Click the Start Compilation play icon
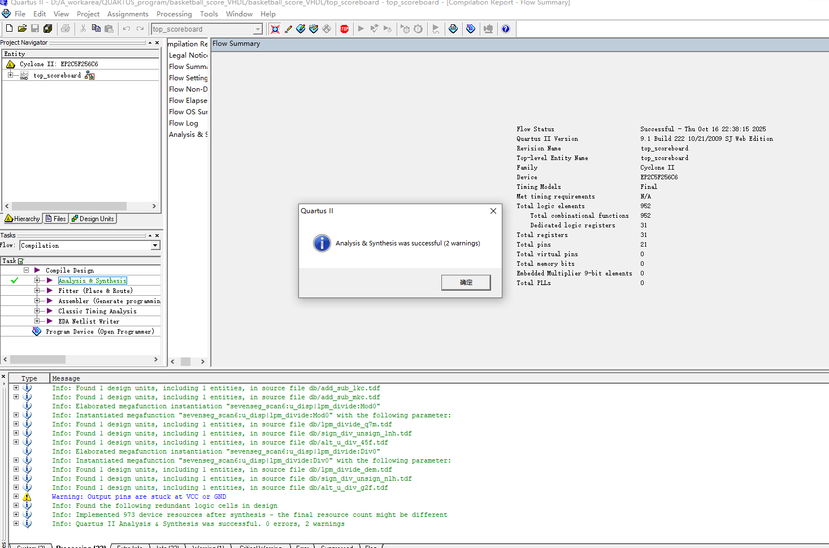This screenshot has width=829, height=548. (361, 29)
